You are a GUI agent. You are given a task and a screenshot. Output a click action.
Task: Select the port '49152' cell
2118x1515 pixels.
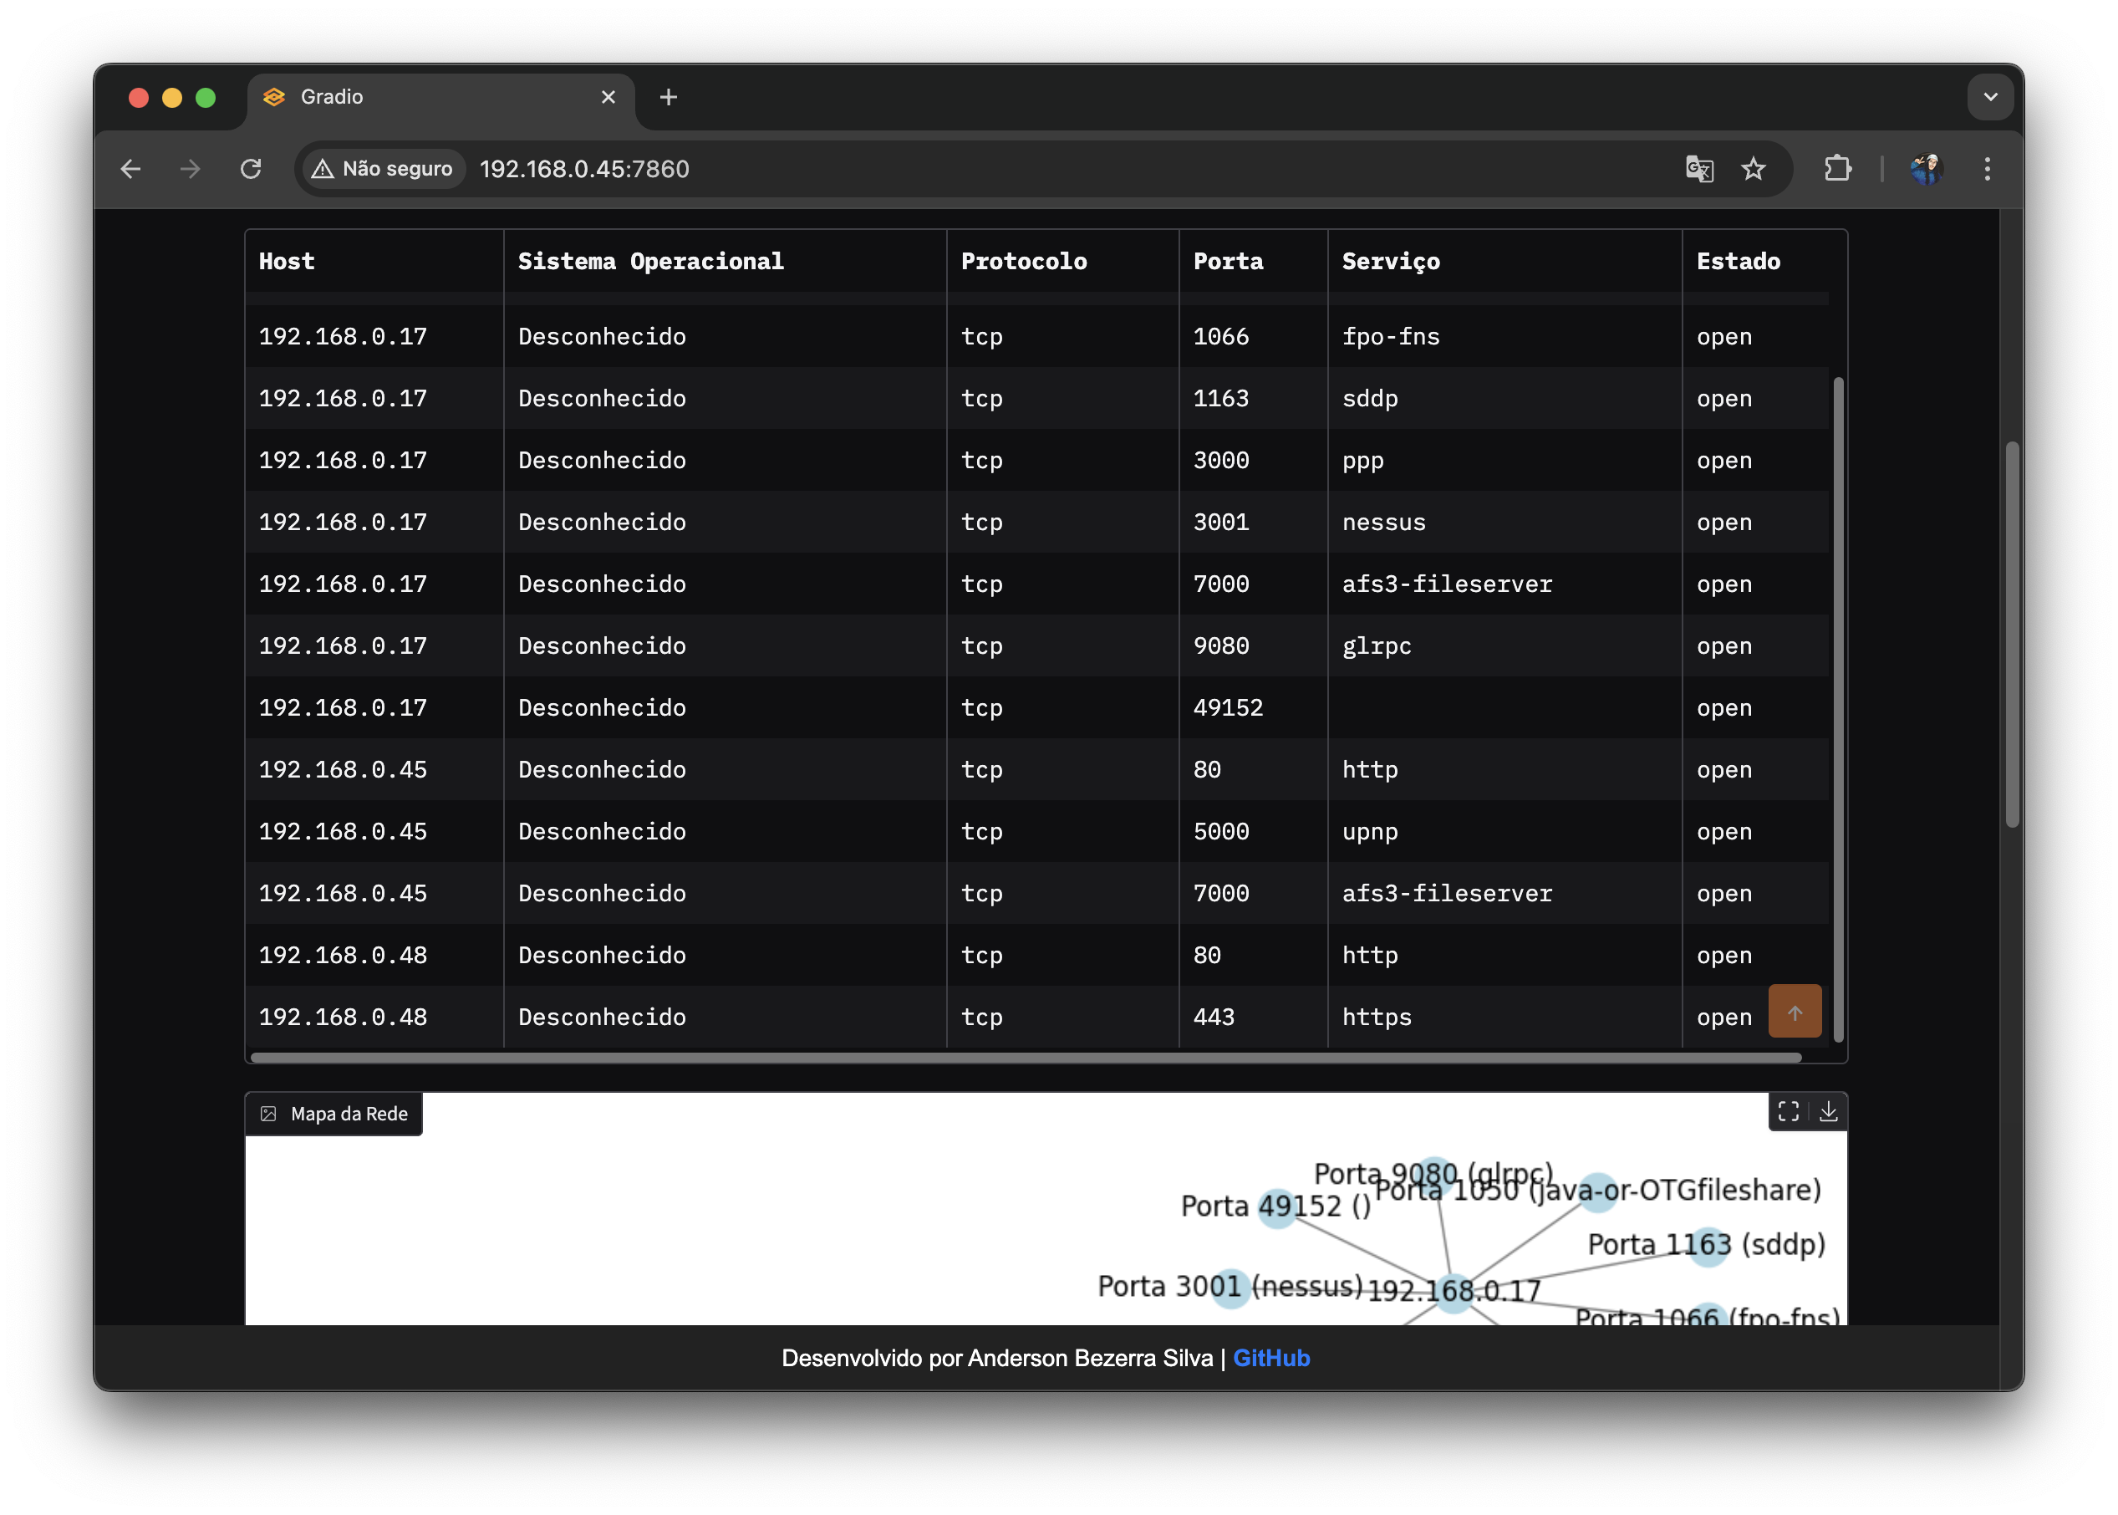pos(1254,708)
